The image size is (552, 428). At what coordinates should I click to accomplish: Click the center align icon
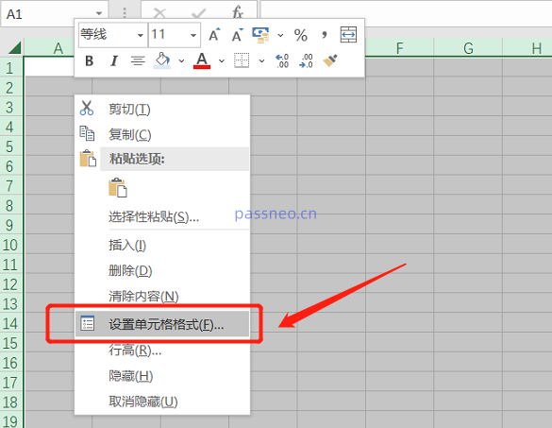pos(138,61)
